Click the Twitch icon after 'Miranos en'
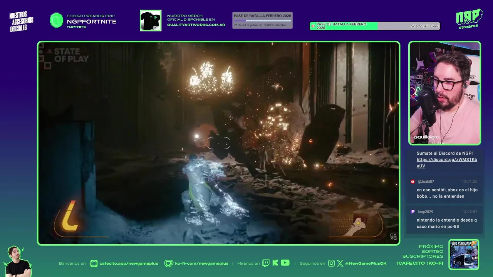 (x=266, y=263)
